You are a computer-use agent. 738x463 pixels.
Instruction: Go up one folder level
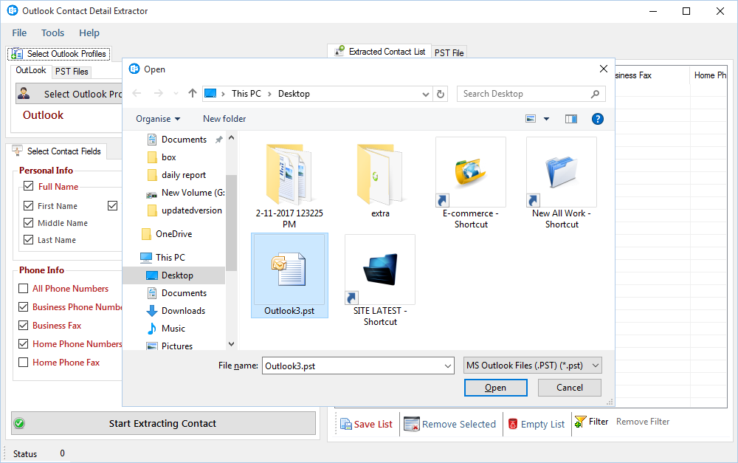(192, 93)
